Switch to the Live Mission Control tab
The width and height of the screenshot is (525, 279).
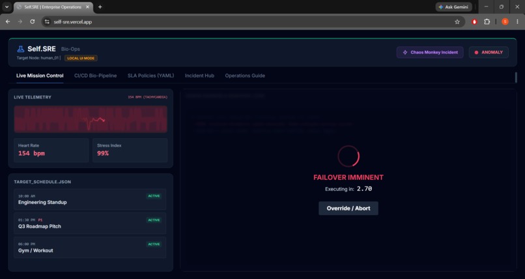coord(40,76)
